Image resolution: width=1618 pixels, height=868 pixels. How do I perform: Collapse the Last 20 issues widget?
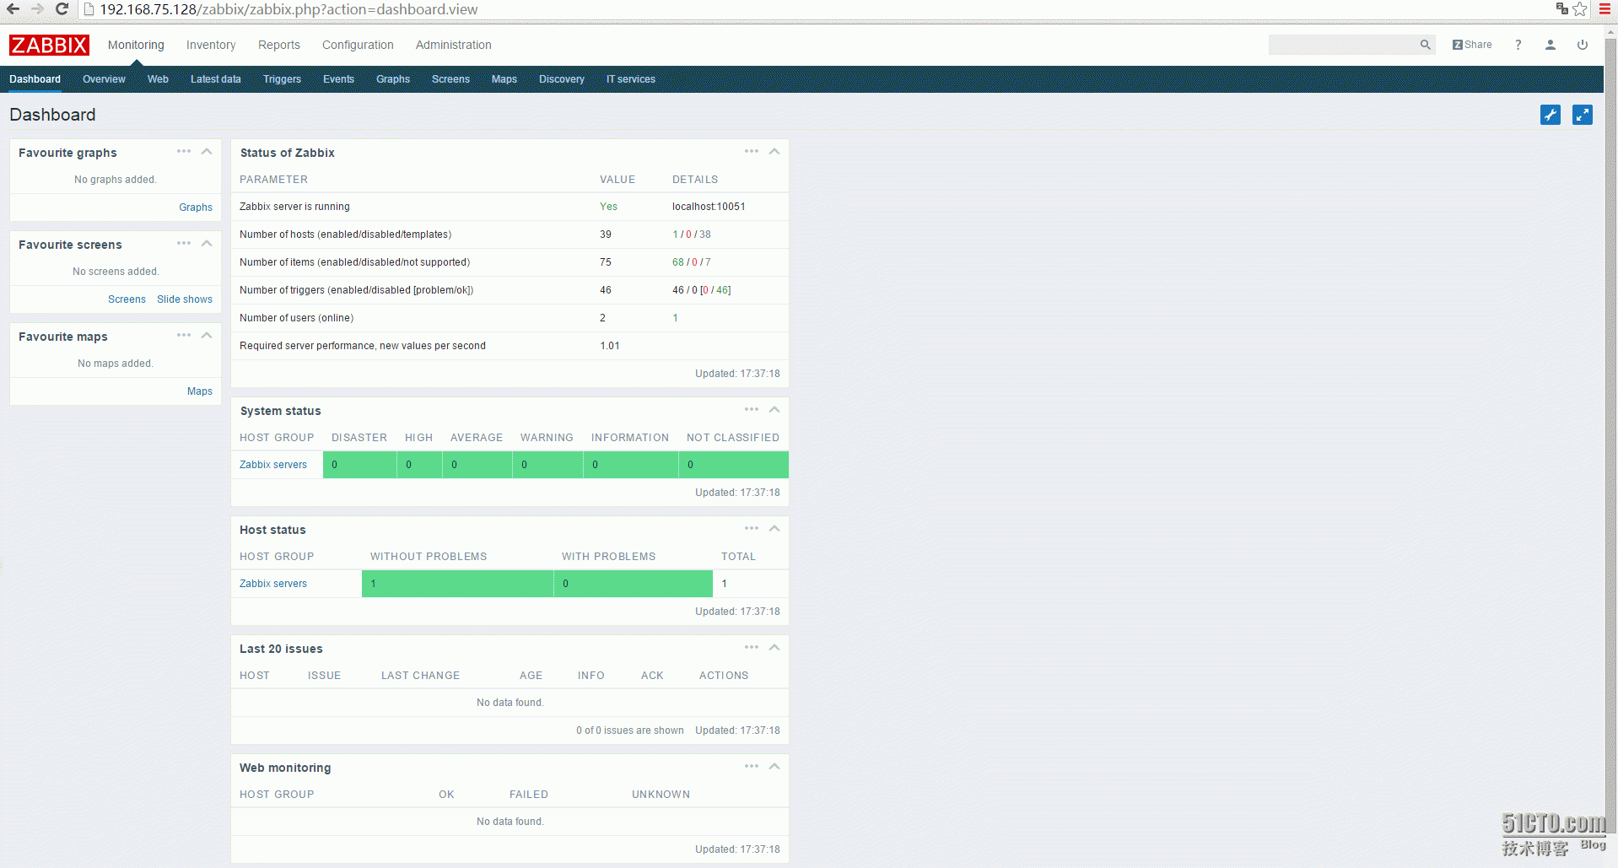coord(774,648)
